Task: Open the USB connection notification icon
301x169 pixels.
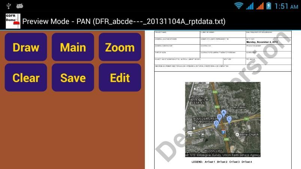Action: (9, 6)
